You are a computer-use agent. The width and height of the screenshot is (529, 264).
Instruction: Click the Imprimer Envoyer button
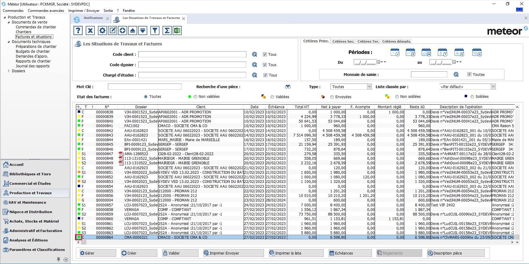[233, 253]
